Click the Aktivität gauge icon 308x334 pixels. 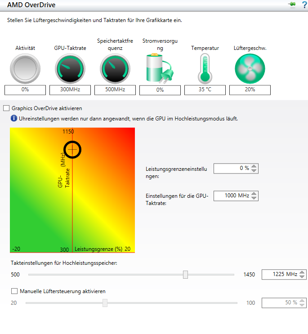pyautogui.click(x=25, y=69)
